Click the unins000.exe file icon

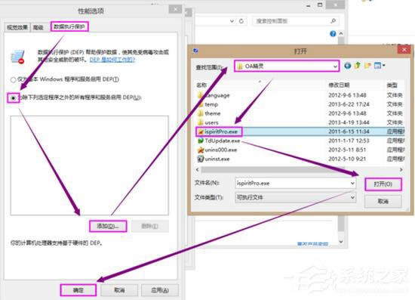point(201,150)
